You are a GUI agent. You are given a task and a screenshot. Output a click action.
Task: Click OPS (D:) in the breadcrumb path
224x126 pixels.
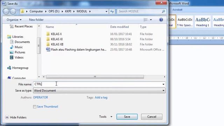pos(54,11)
